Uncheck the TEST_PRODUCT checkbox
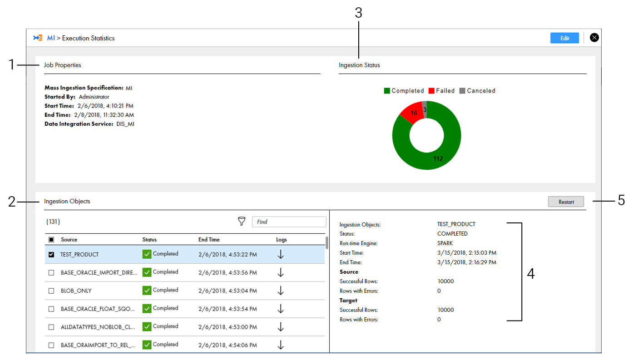The image size is (633, 355). point(51,255)
